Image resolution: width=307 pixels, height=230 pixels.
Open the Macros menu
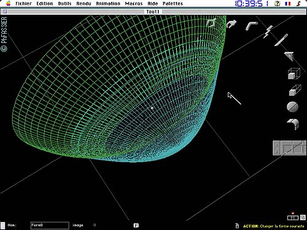tap(134, 4)
